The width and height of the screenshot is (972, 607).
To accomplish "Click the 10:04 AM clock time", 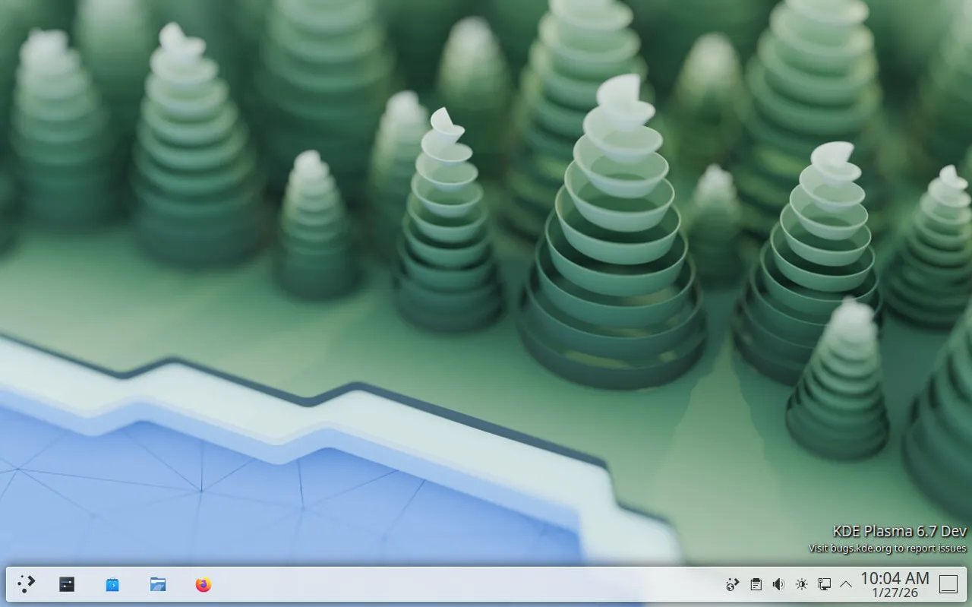I will pyautogui.click(x=895, y=578).
